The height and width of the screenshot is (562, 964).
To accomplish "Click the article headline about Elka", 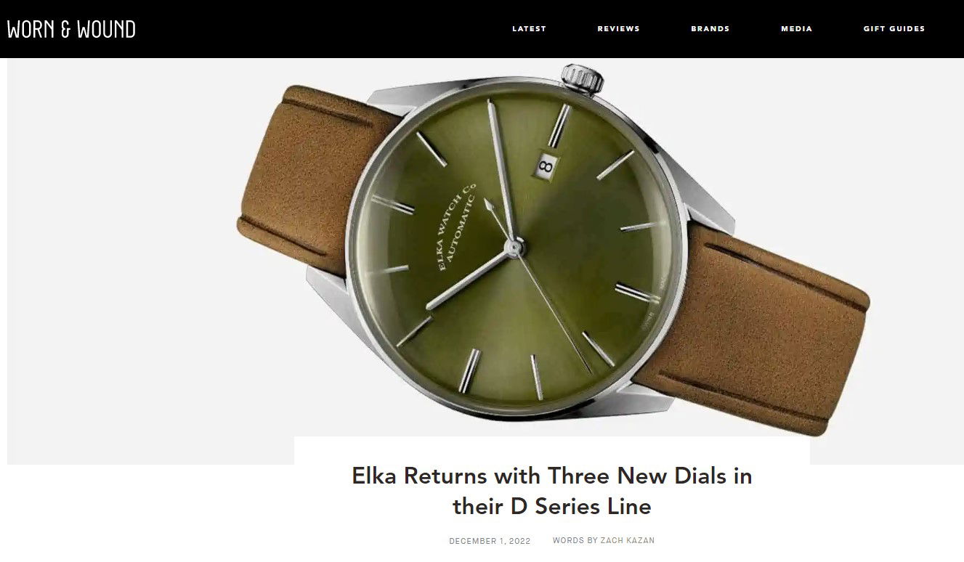I will pos(552,491).
